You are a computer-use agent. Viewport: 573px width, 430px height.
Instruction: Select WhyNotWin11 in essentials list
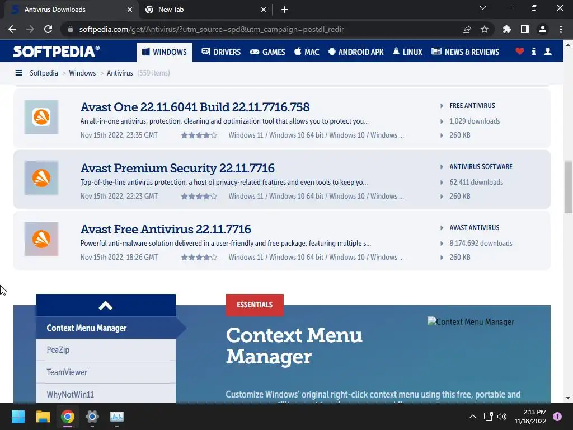coord(106,394)
